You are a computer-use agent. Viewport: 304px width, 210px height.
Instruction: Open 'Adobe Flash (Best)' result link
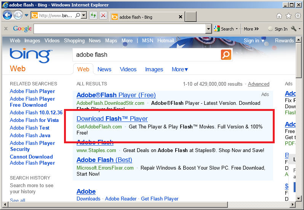104,160
